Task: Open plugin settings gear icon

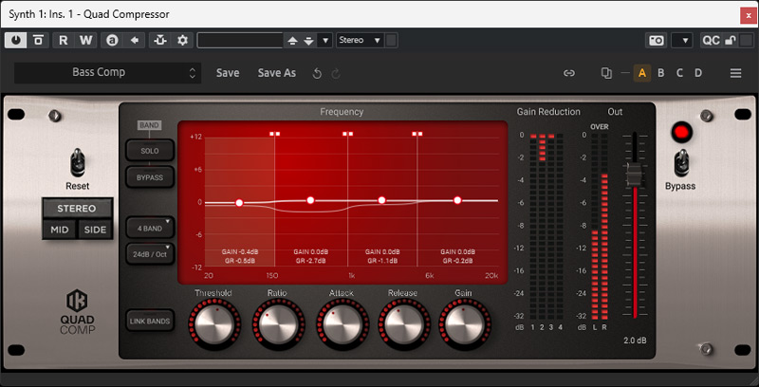Action: pyautogui.click(x=182, y=40)
